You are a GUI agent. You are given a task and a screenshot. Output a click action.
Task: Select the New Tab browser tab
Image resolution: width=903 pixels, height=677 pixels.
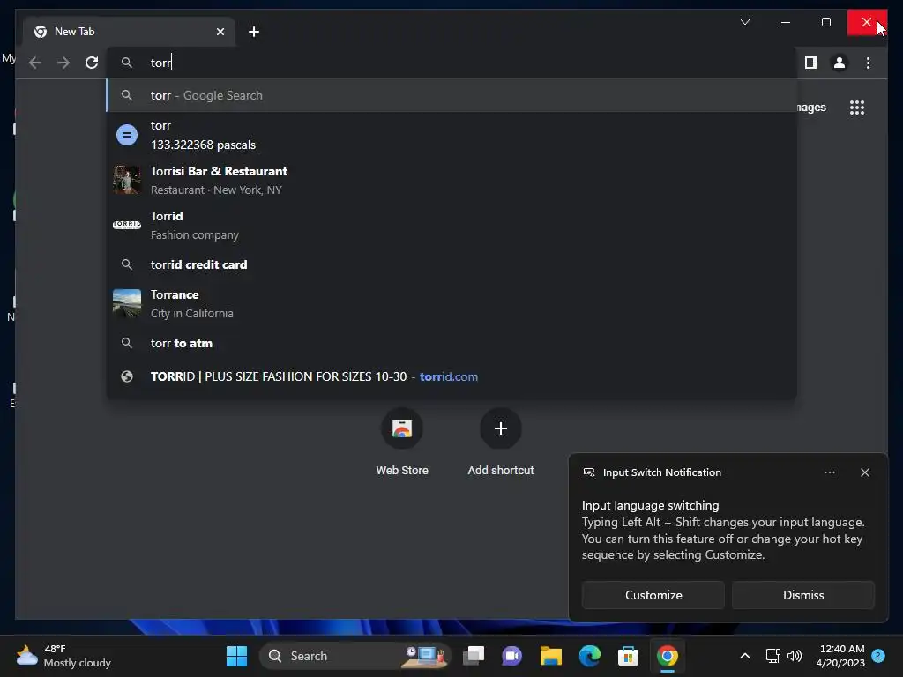(x=129, y=32)
